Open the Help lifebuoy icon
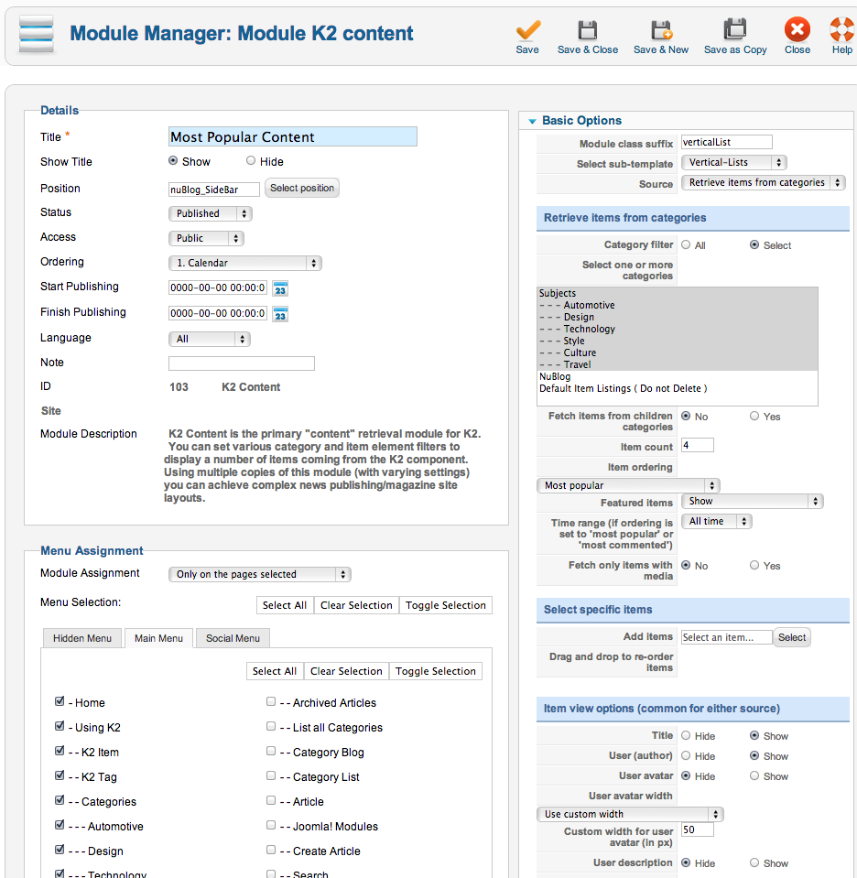This screenshot has width=857, height=878. 841,29
